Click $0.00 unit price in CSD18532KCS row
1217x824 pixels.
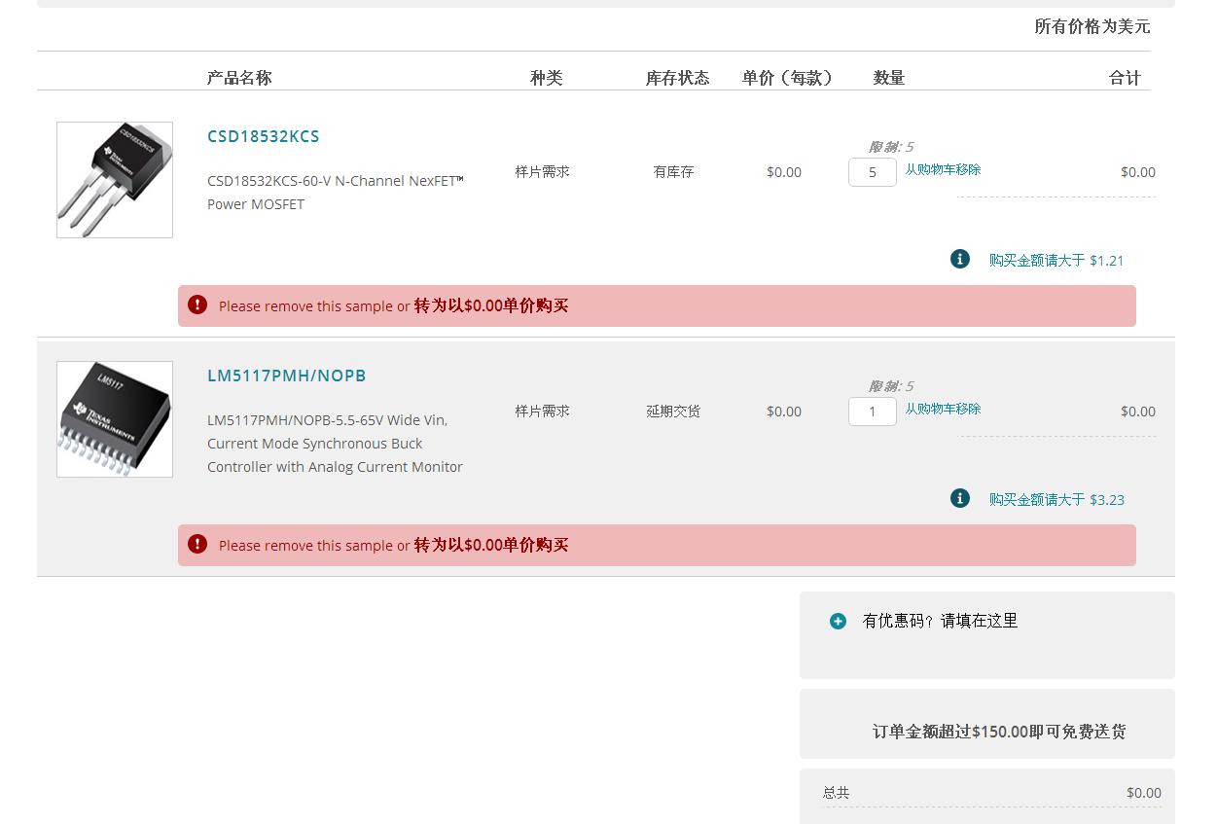pos(784,172)
